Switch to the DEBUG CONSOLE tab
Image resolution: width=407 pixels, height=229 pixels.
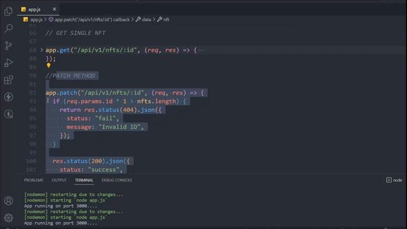(117, 180)
